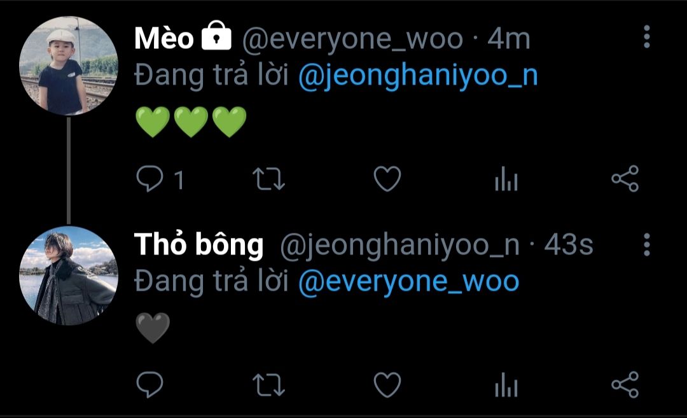Retweet Mèo's tweet
This screenshot has height=418, width=687.
[x=268, y=179]
